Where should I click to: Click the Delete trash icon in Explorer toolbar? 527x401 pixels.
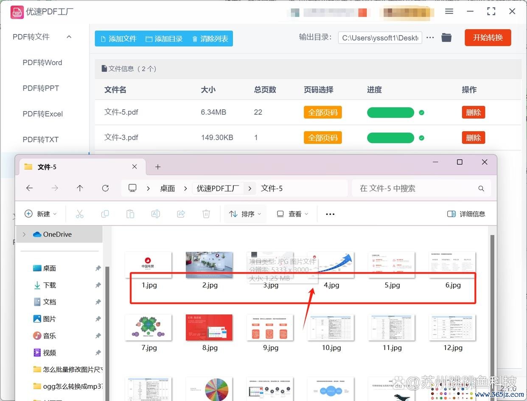[206, 214]
